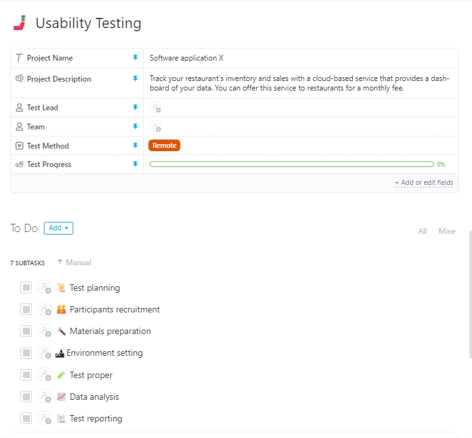This screenshot has width=472, height=438.
Task: Open the Environment setting subtask
Action: tap(104, 353)
